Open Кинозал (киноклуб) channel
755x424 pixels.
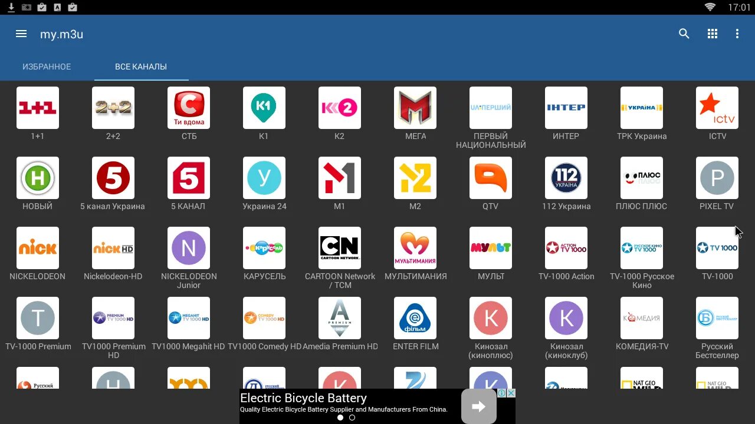(x=566, y=318)
